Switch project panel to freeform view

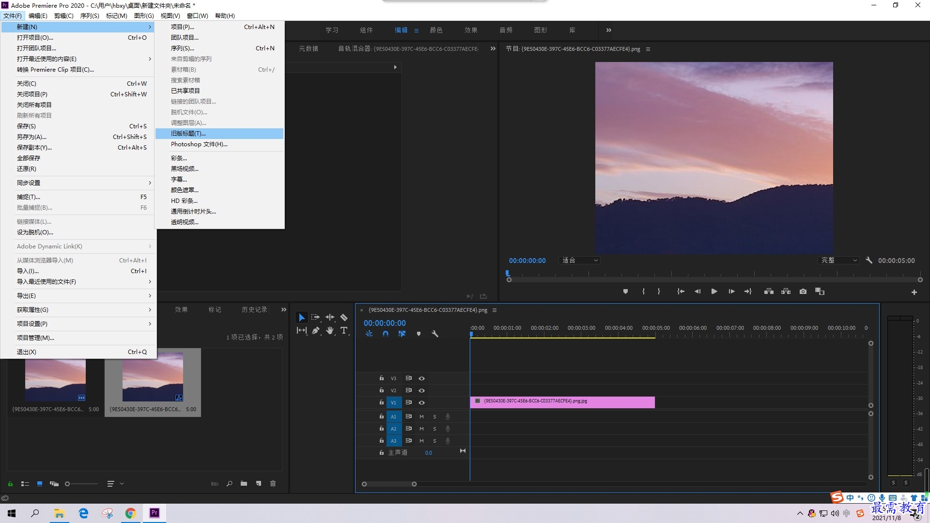tap(54, 483)
